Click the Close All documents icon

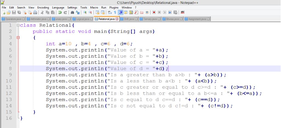30,13
